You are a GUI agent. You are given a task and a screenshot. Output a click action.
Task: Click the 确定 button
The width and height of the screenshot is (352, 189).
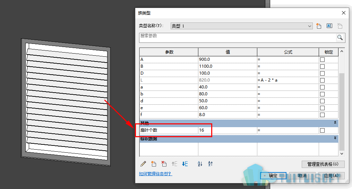point(273,176)
